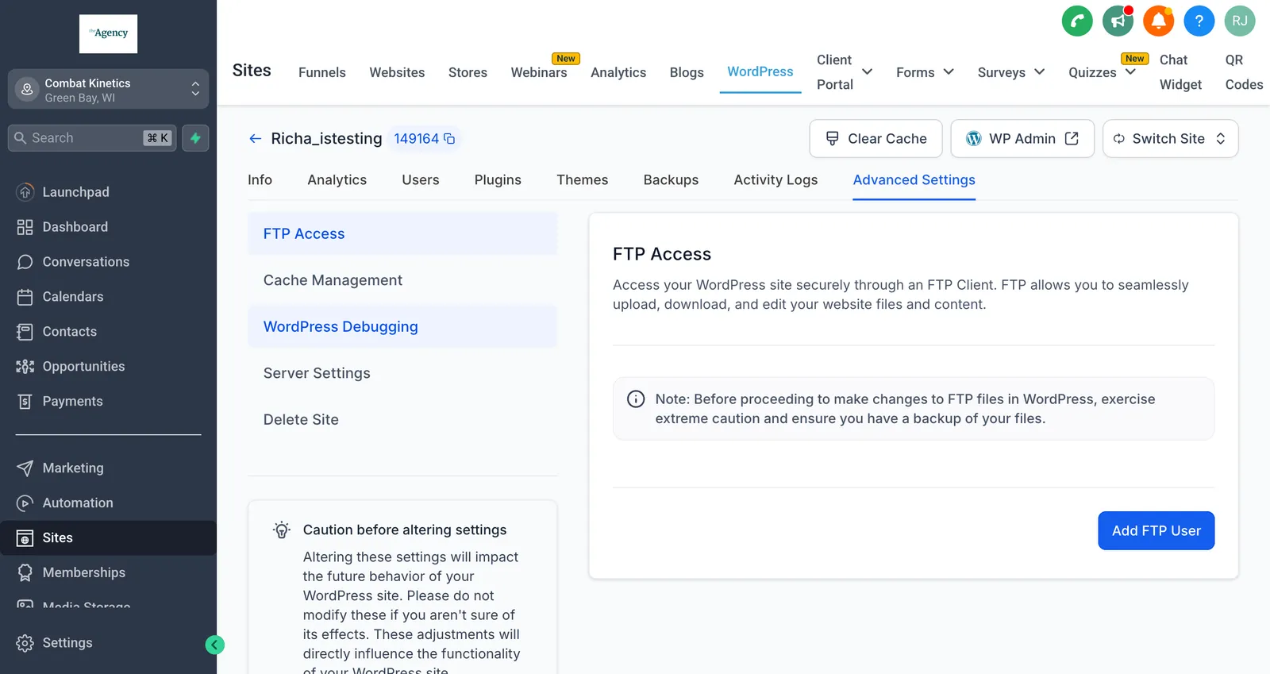This screenshot has height=674, width=1270.
Task: Open the megaphone announcements icon
Action: click(x=1118, y=21)
